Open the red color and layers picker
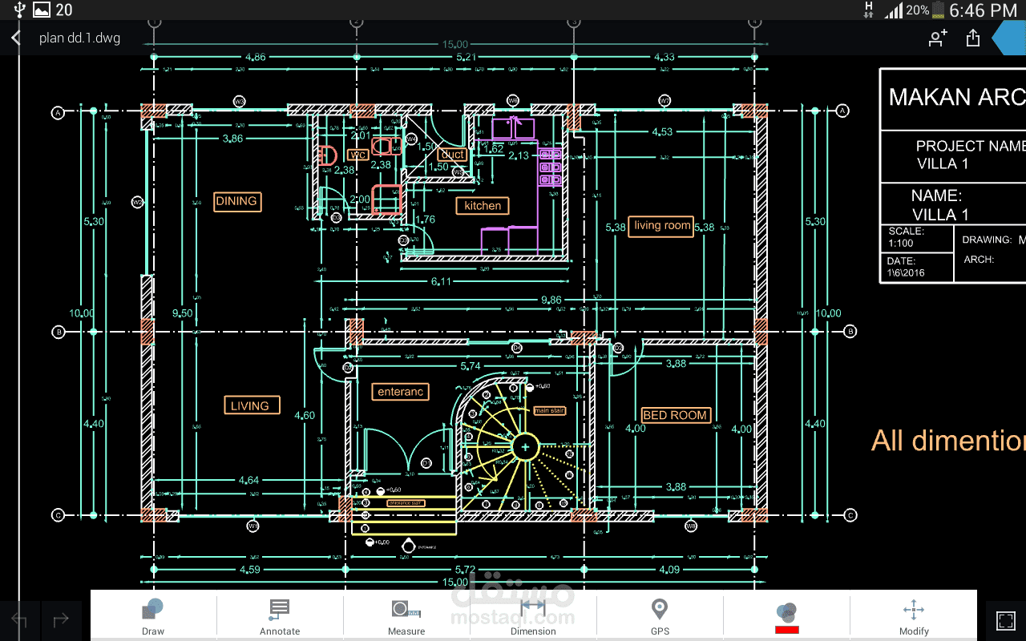Screen dimensions: 1026x641 (786, 617)
